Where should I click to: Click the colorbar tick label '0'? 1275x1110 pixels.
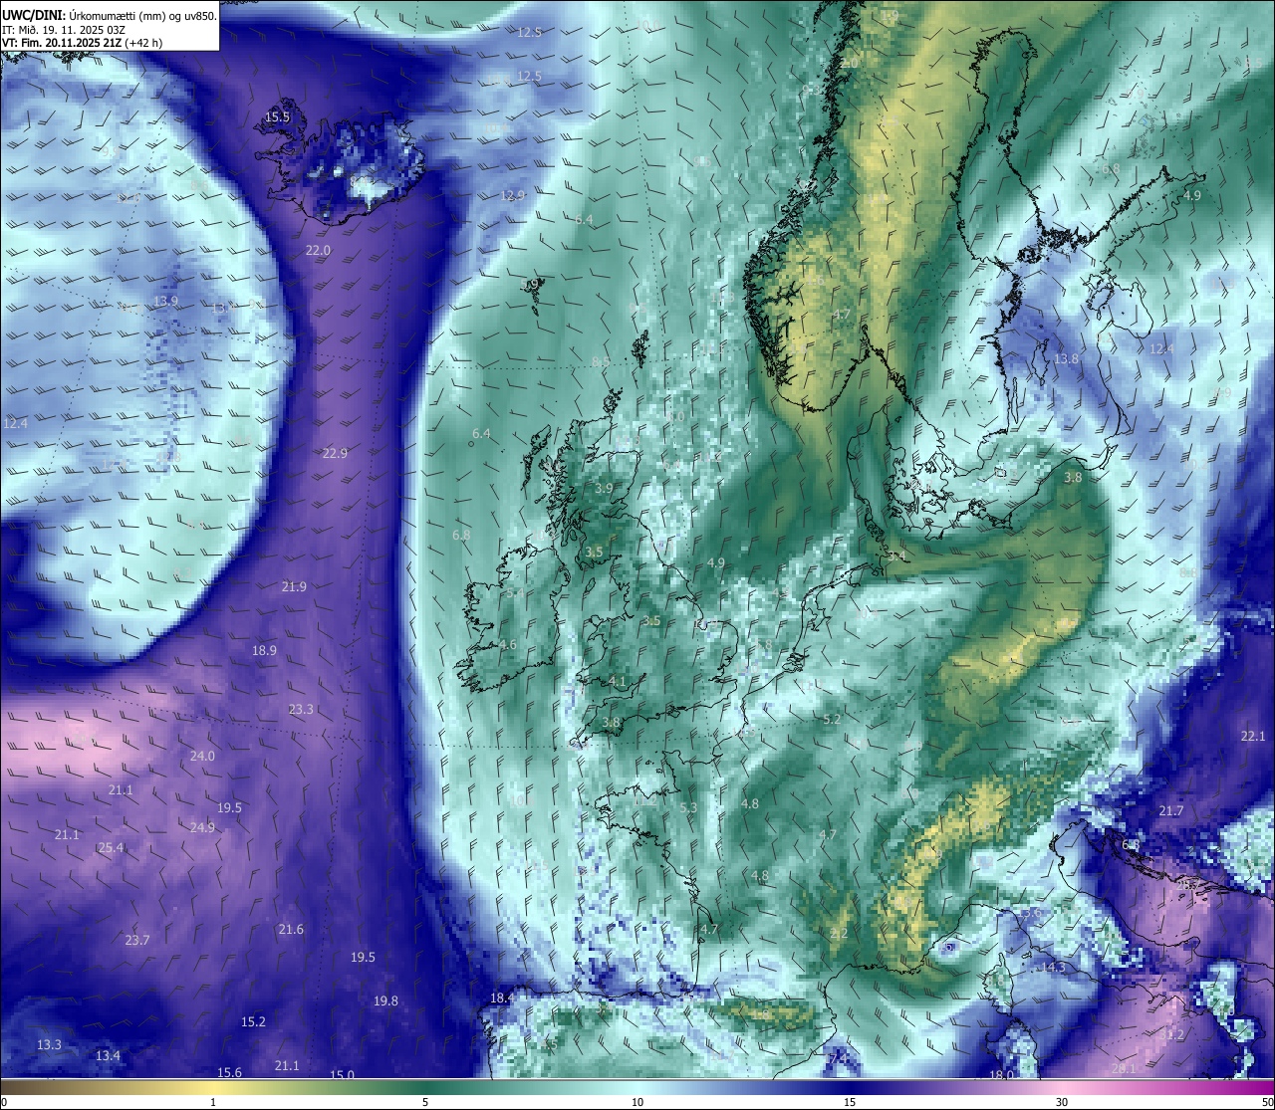[x=3, y=1102]
